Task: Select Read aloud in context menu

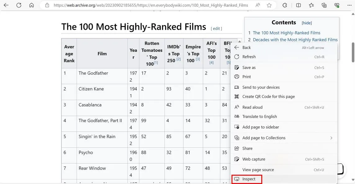Action: [284, 107]
